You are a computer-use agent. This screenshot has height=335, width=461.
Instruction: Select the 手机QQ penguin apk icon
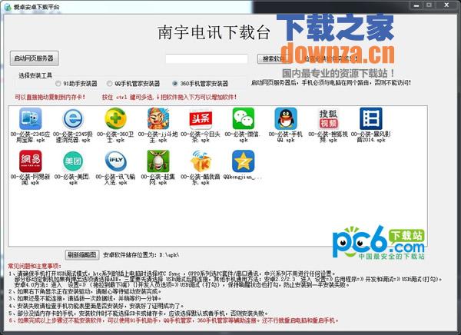(x=286, y=118)
